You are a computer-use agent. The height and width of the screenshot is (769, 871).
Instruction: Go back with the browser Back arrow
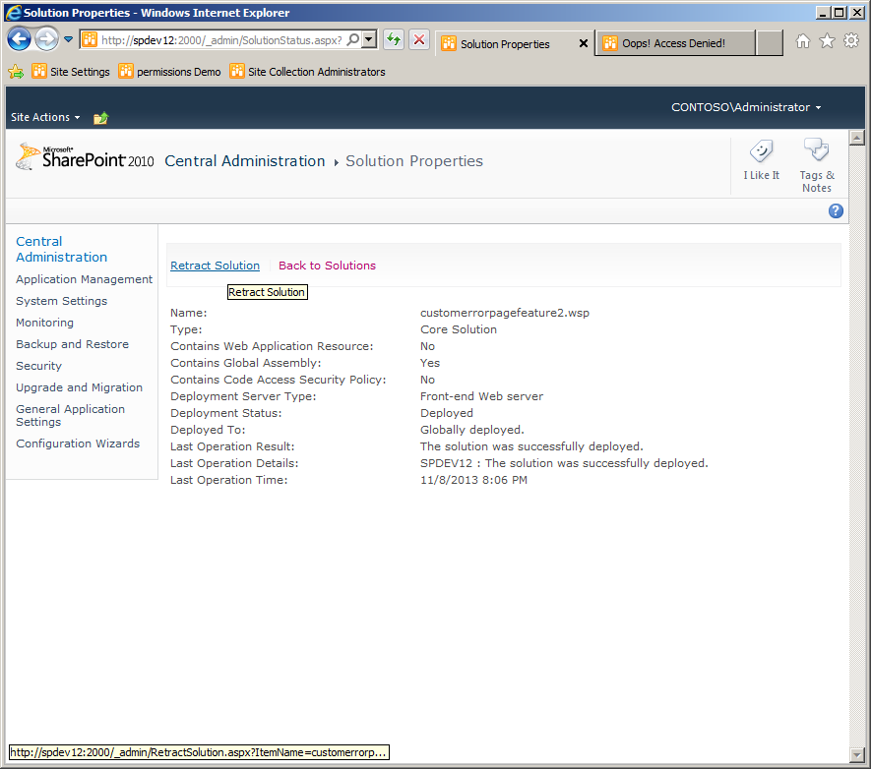(19, 39)
